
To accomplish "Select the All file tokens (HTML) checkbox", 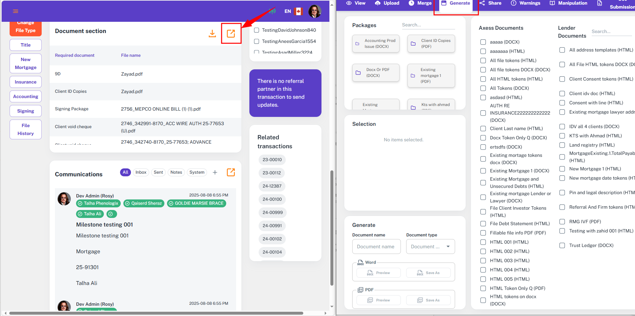I will click(483, 60).
